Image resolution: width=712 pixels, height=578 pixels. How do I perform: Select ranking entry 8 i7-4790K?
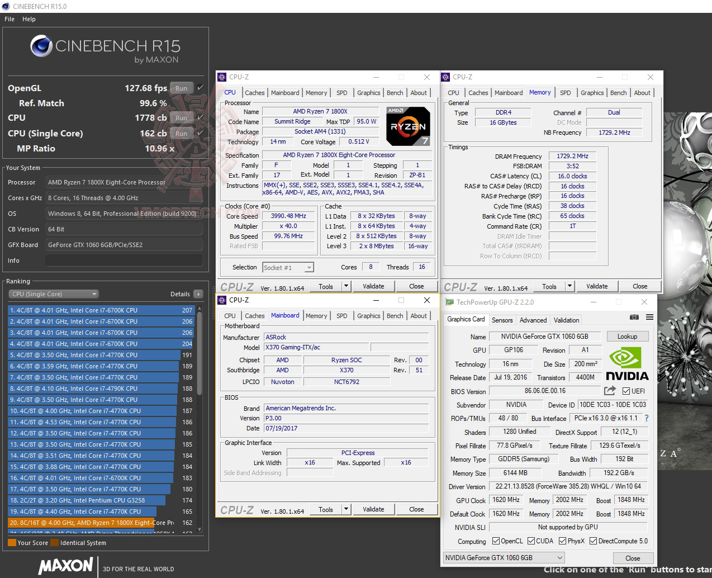point(101,389)
